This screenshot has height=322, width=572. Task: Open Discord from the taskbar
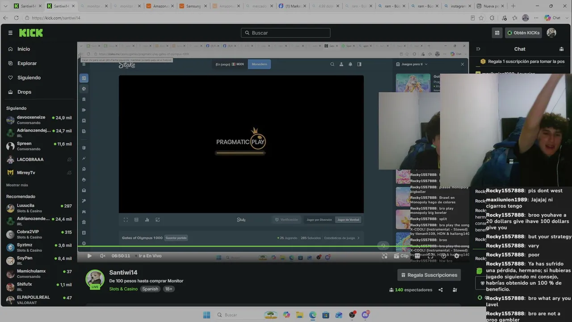pyautogui.click(x=365, y=315)
